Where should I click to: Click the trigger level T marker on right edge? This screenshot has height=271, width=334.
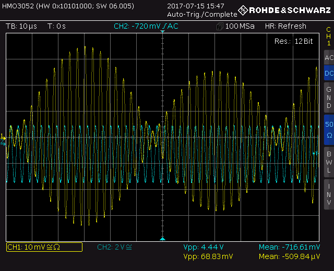tap(315, 153)
